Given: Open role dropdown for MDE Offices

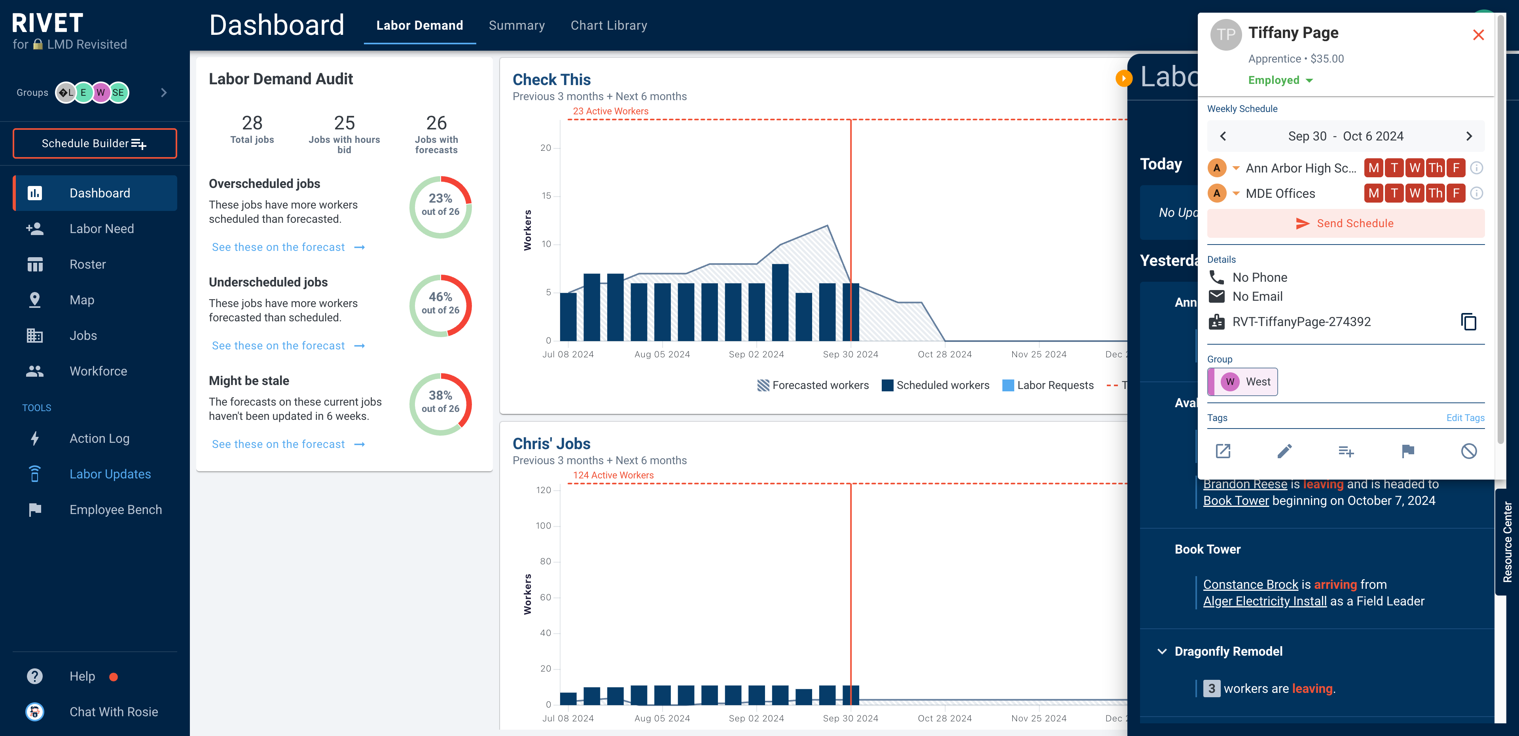Looking at the screenshot, I should point(1236,193).
